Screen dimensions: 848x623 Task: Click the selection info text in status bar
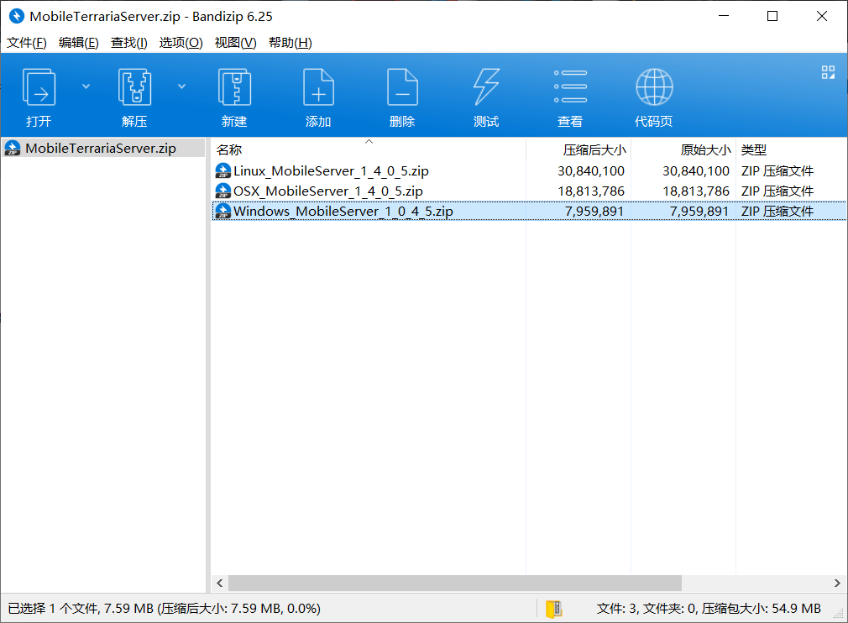point(164,609)
